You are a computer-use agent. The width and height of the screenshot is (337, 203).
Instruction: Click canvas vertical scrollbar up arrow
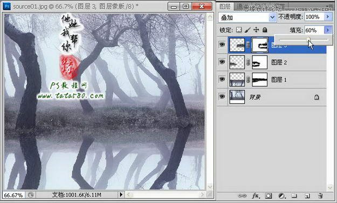210,16
